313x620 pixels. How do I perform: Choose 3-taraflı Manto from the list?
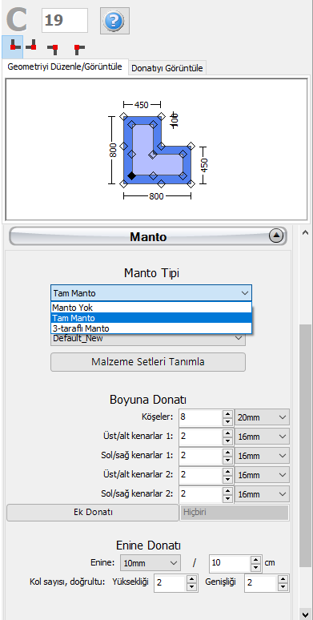coord(151,328)
